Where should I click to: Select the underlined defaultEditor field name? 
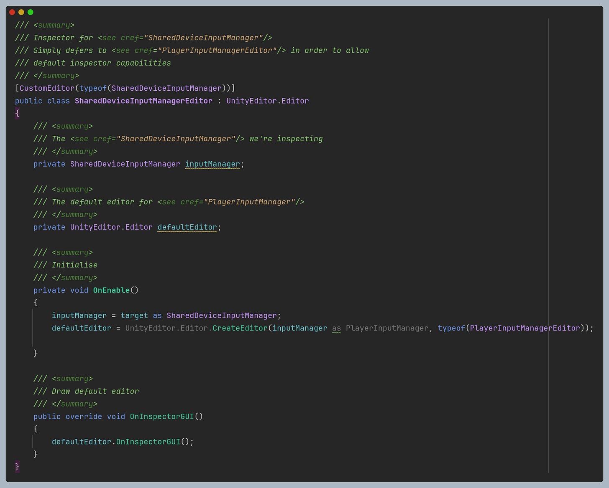tap(187, 227)
